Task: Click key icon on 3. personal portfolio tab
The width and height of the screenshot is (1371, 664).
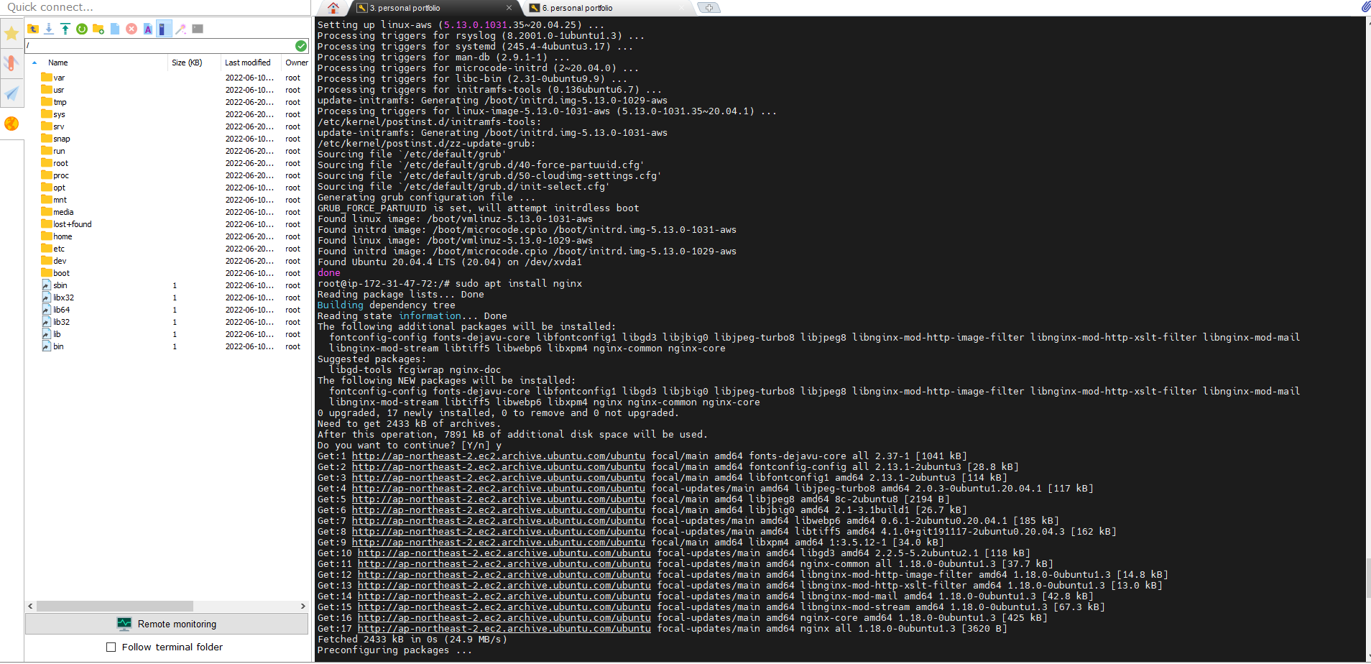Action: pos(362,8)
